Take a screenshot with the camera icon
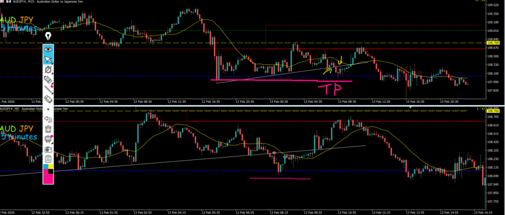This screenshot has height=215, width=505. (x=48, y=149)
